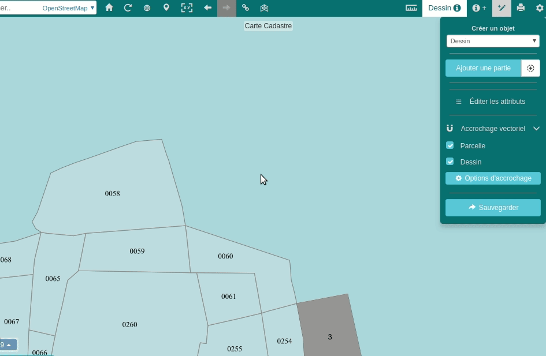This screenshot has width=546, height=356.
Task: Go to previous view with the left arrow
Action: tap(207, 8)
